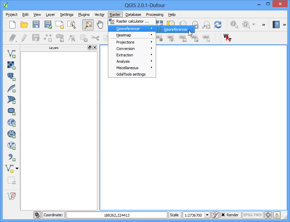Toggle the Render checkbox
The height and width of the screenshot is (222, 290).
(223, 215)
